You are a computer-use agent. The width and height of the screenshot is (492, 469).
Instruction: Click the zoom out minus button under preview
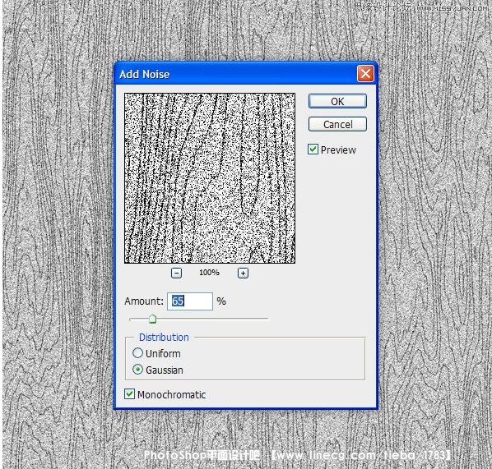(176, 273)
